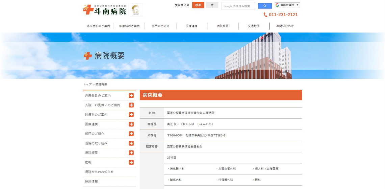
Task: Click the 所在地 table row label
Action: 152,136
